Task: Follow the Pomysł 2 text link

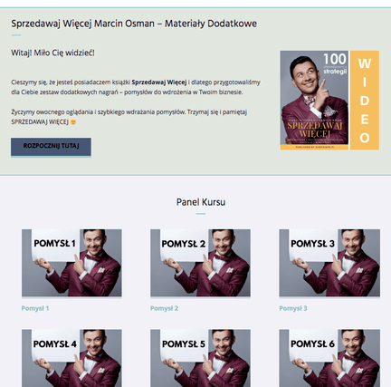Action: click(x=164, y=308)
